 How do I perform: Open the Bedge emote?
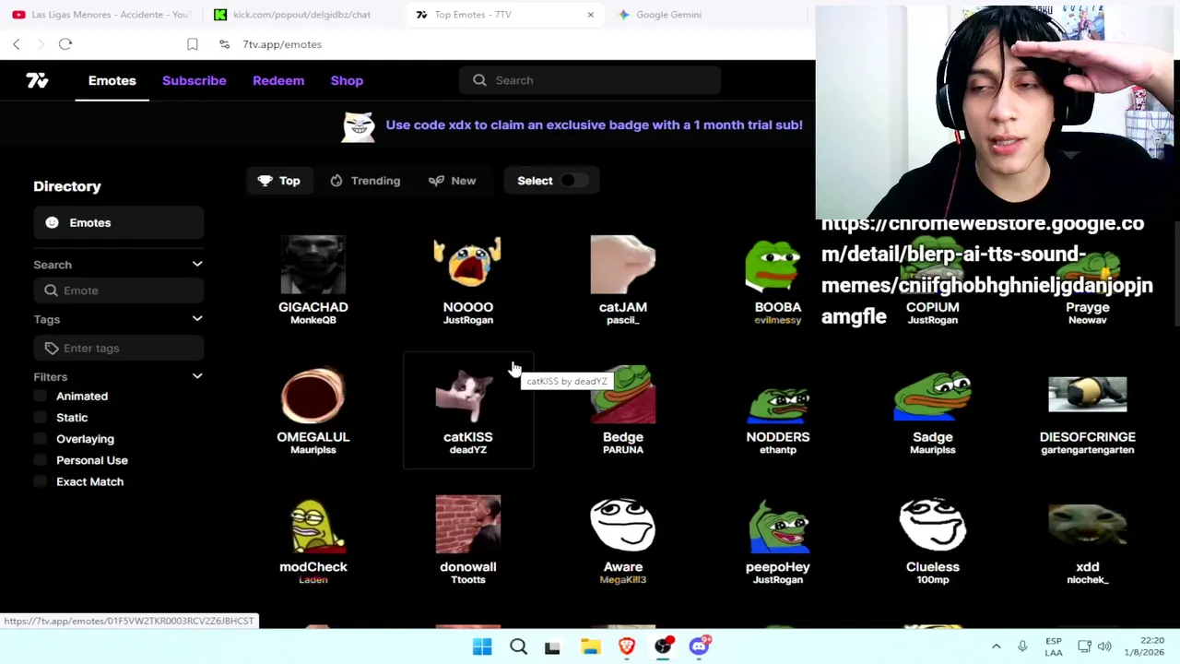click(x=623, y=409)
